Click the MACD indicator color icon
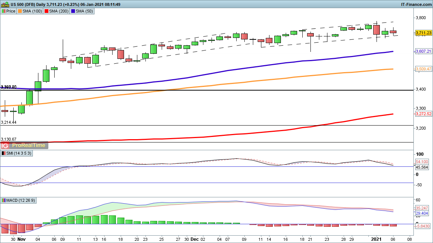The image size is (433, 243). 3,200
